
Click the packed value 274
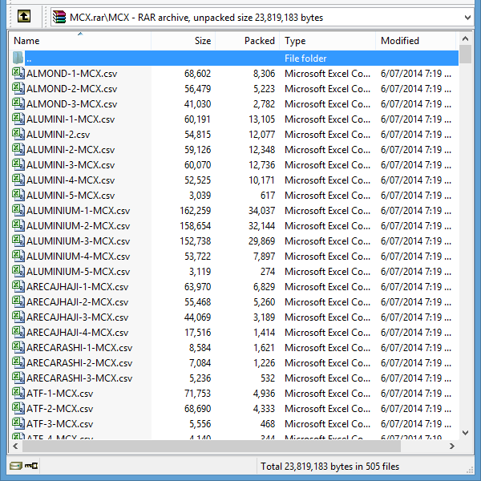[x=268, y=272]
